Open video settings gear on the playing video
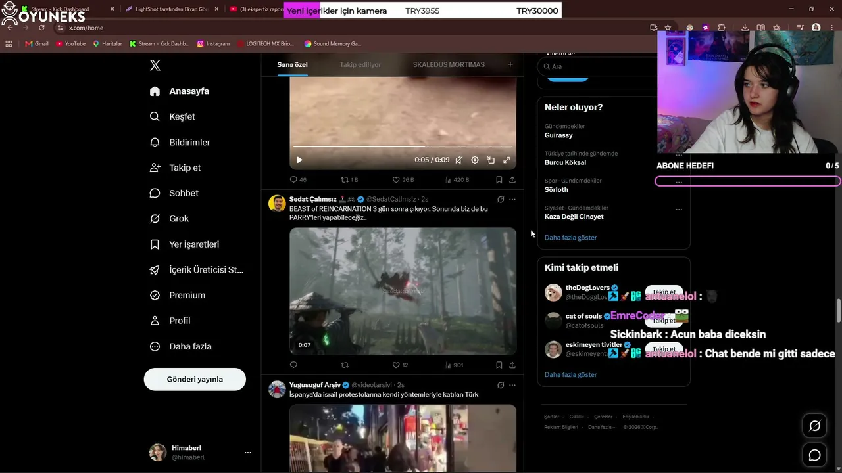 point(475,160)
